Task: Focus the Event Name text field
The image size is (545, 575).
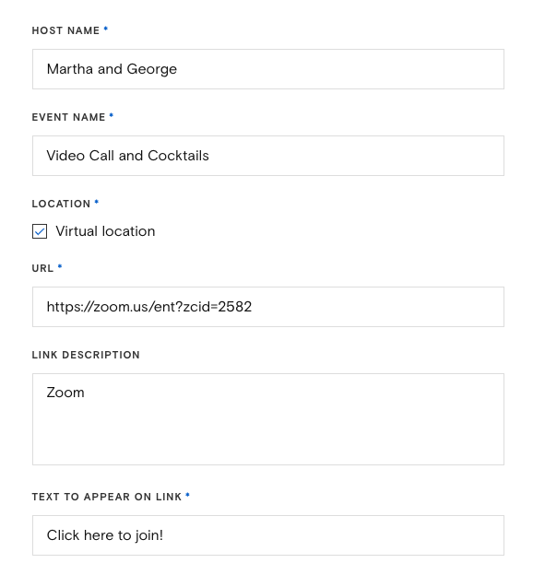Action: [x=268, y=156]
